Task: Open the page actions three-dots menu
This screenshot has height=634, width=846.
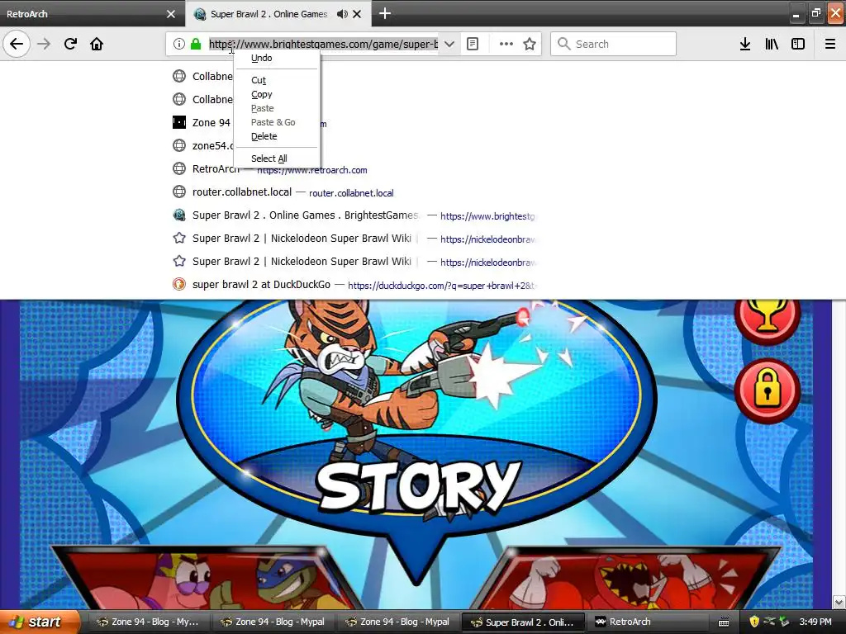Action: [x=506, y=44]
